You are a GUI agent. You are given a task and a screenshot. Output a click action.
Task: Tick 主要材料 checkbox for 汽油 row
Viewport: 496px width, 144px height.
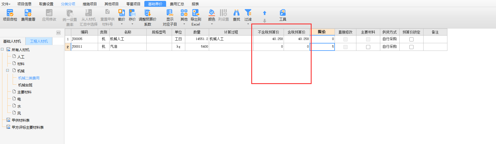tap(368, 47)
